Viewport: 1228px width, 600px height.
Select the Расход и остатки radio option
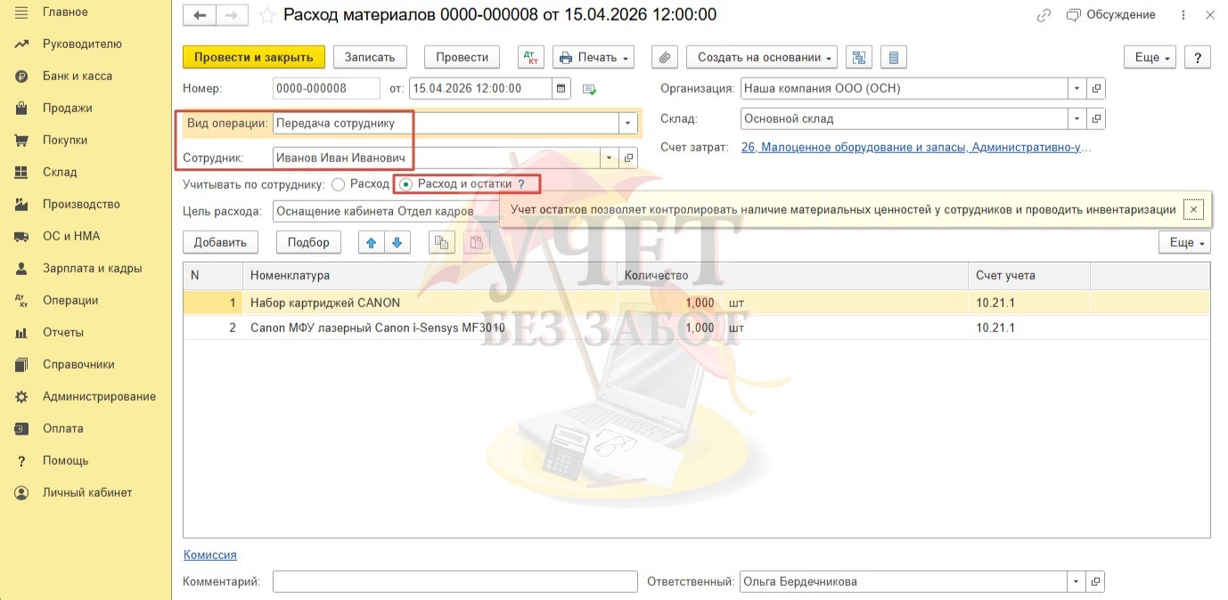(x=406, y=184)
